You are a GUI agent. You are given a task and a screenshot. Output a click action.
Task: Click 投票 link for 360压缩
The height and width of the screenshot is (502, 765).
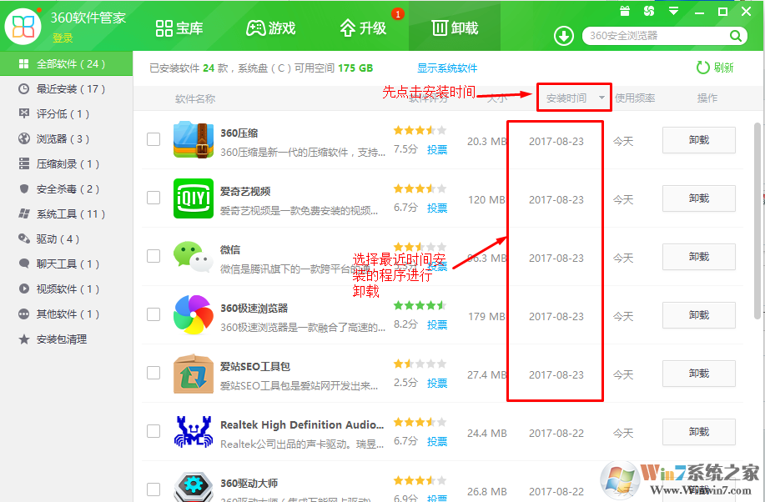tap(437, 150)
